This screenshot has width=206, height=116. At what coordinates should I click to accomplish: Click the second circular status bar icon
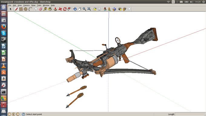click(x=14, y=114)
